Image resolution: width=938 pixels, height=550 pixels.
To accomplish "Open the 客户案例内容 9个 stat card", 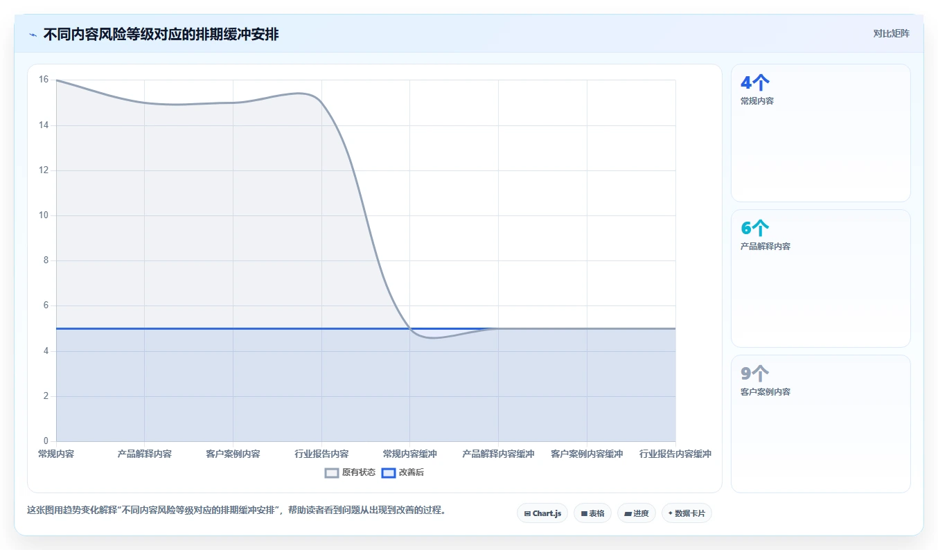I will coord(820,424).
